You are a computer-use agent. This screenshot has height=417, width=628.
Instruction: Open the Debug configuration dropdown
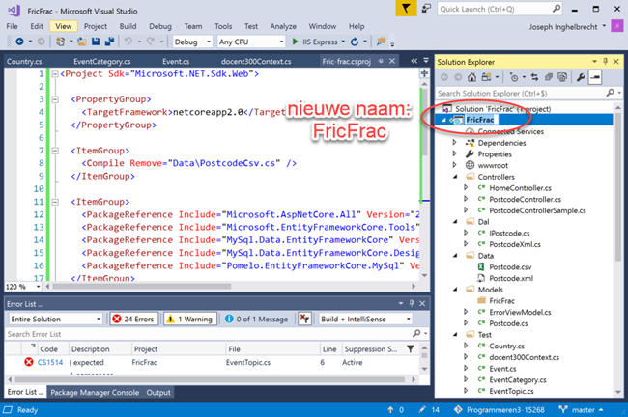192,42
